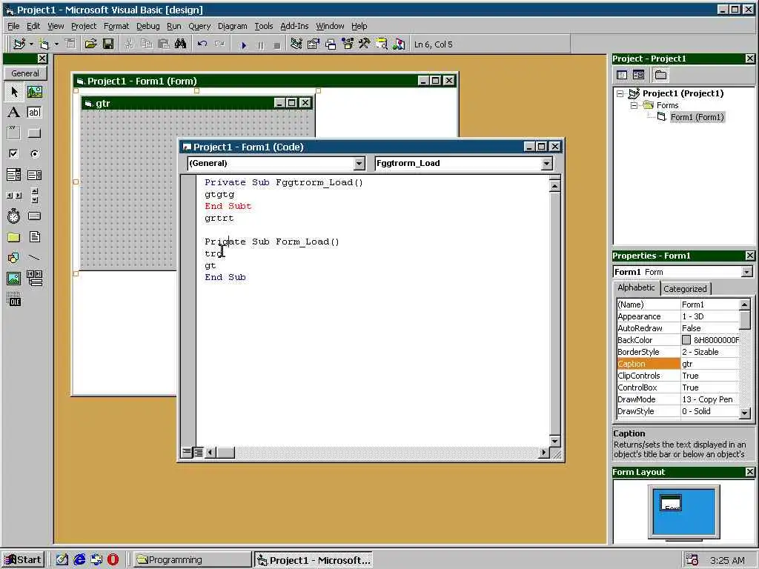Image resolution: width=759 pixels, height=569 pixels.
Task: Click the General toolbox tab button
Action: 25,73
